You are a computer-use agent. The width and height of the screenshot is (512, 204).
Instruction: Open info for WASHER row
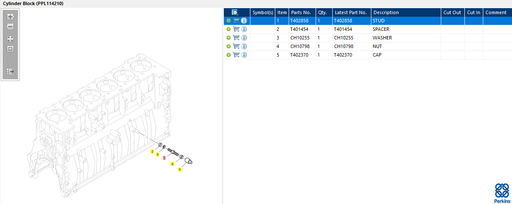click(244, 38)
